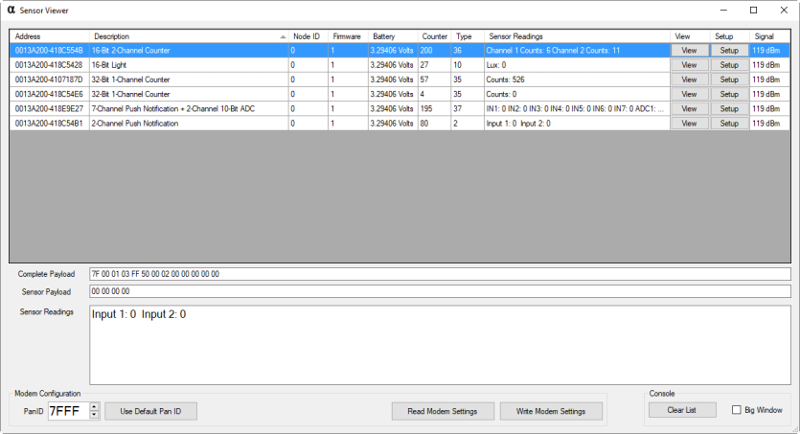Maximize the Sensor Viewer window

(x=753, y=10)
